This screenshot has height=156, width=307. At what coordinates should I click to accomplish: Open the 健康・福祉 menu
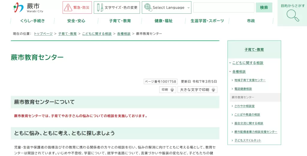pyautogui.click(x=163, y=21)
